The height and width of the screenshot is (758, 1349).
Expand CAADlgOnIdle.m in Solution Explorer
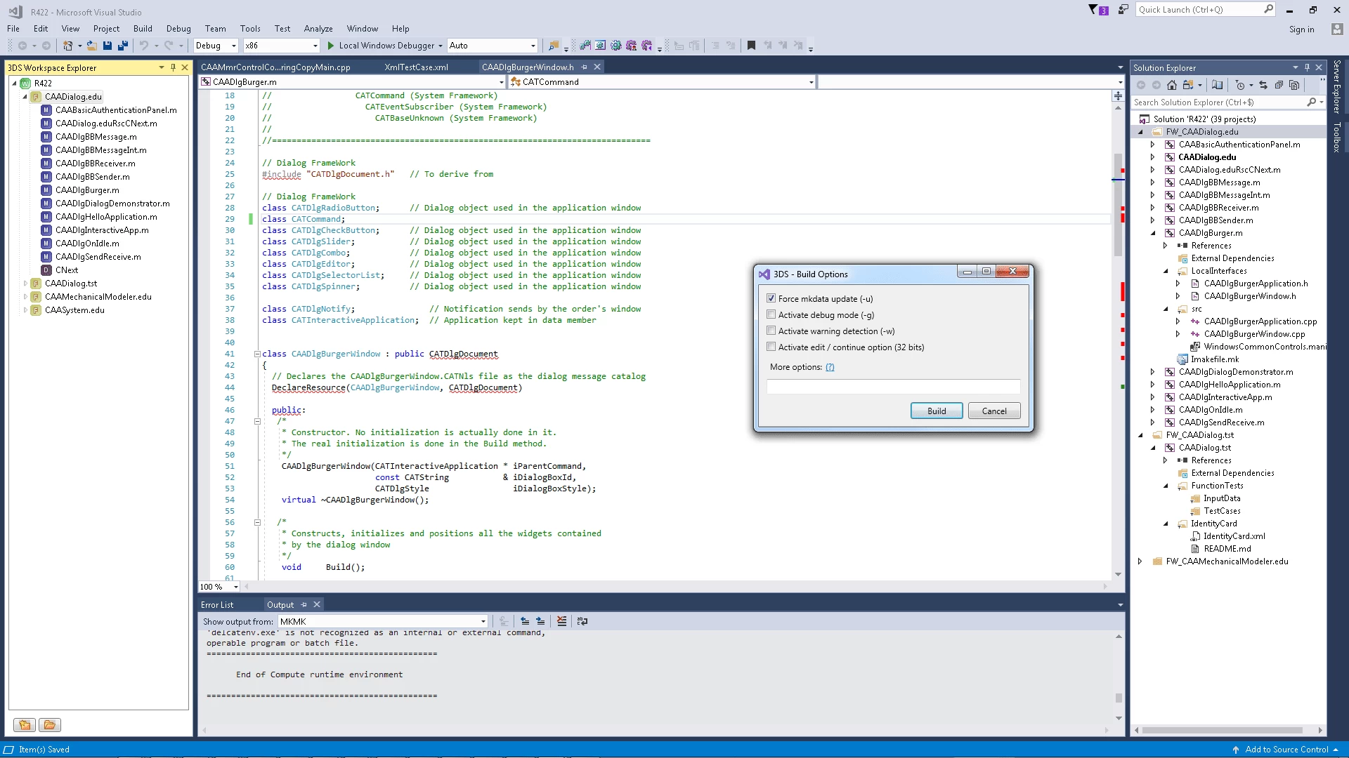(x=1152, y=410)
